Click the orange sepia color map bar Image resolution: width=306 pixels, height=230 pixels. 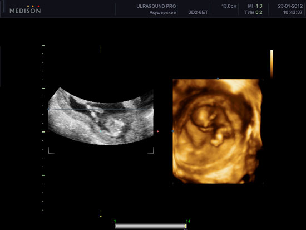pyautogui.click(x=272, y=64)
